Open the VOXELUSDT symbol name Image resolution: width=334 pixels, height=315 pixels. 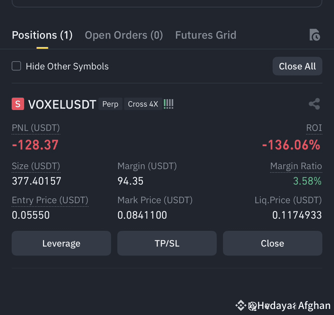(x=62, y=104)
